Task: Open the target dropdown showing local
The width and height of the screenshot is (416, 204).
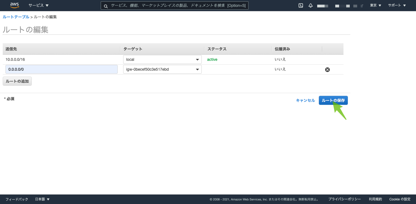Action: click(x=162, y=59)
